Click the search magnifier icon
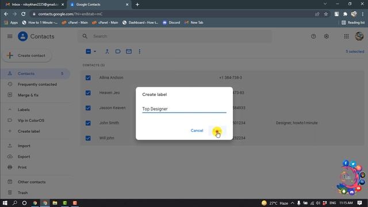The image size is (368, 207). [85, 36]
